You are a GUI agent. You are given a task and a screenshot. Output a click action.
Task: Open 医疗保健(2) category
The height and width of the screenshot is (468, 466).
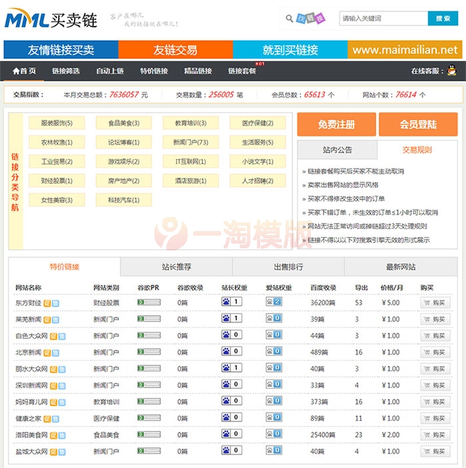pyautogui.click(x=258, y=123)
